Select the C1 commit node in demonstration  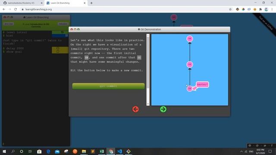[190, 64]
